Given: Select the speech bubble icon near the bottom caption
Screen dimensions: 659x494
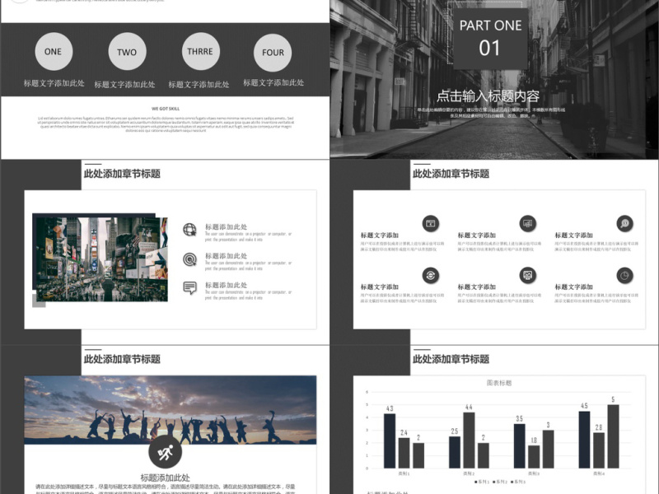Looking at the screenshot, I should click(x=189, y=287).
